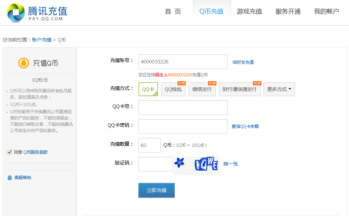Focus the 充值数量 input showing 60

click(x=150, y=145)
